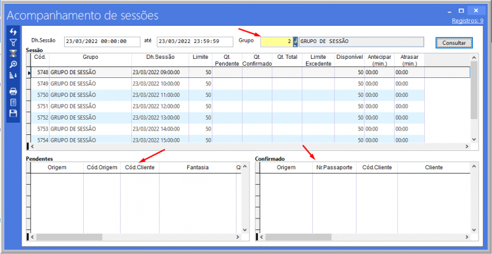Focus the 'até' end date field
This screenshot has width=492, height=254.
pyautogui.click(x=195, y=42)
